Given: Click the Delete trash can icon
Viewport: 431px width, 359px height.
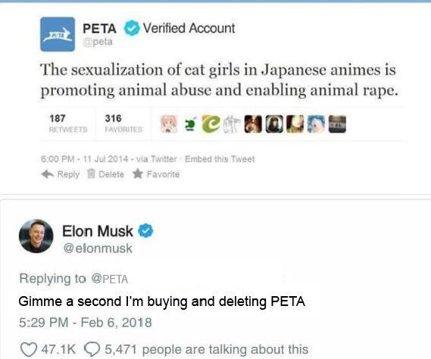Looking at the screenshot, I should (91, 174).
